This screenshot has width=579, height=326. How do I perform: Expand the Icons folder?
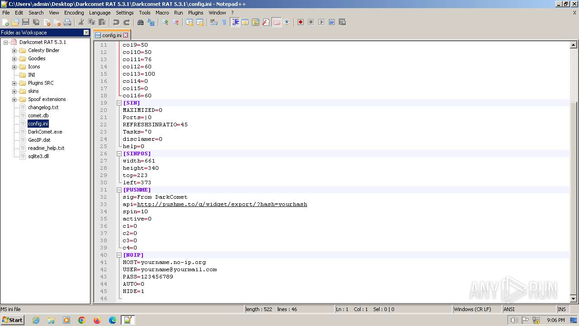coord(14,67)
